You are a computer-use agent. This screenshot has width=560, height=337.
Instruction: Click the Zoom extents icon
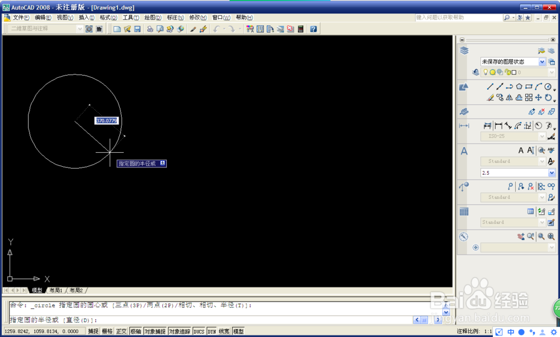(x=551, y=236)
